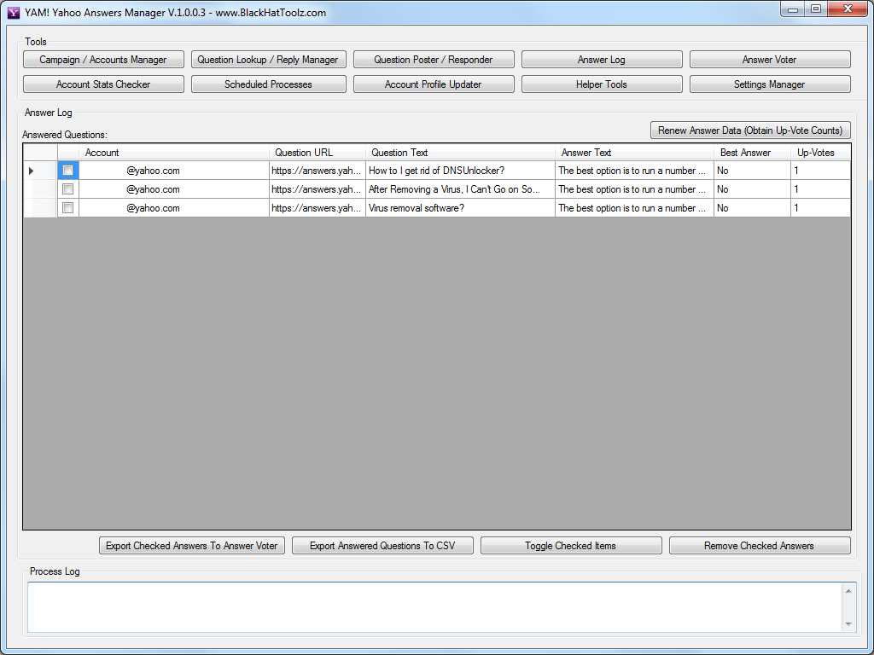Viewport: 874px width, 655px height.
Task: Click the Process Log scrollbar down arrow
Action: 848,624
